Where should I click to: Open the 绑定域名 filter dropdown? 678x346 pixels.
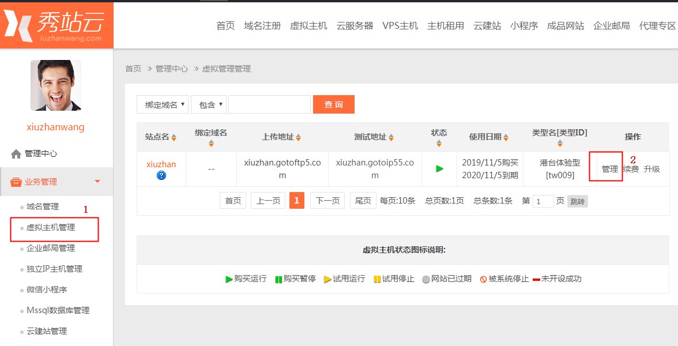coord(163,104)
